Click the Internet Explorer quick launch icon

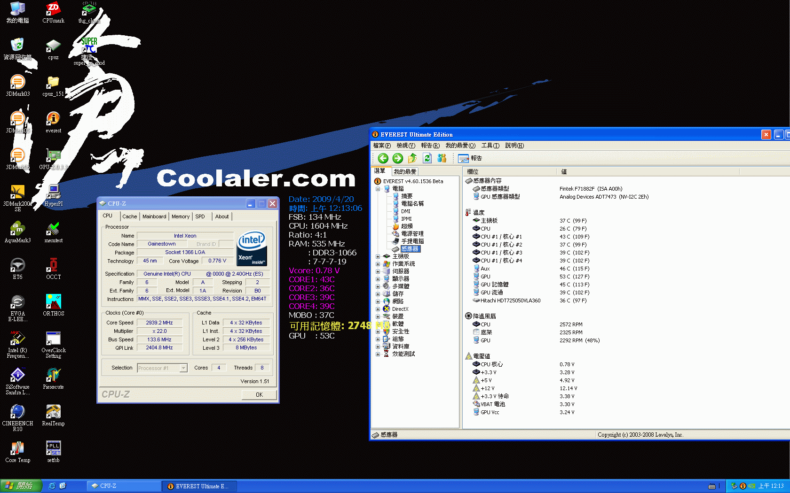coord(52,486)
